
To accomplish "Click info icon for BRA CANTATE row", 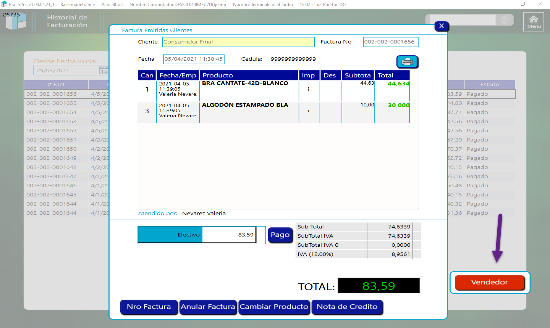I will pos(309,89).
